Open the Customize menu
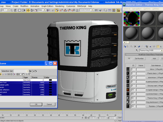The image size is (163, 122). click(x=71, y=6)
